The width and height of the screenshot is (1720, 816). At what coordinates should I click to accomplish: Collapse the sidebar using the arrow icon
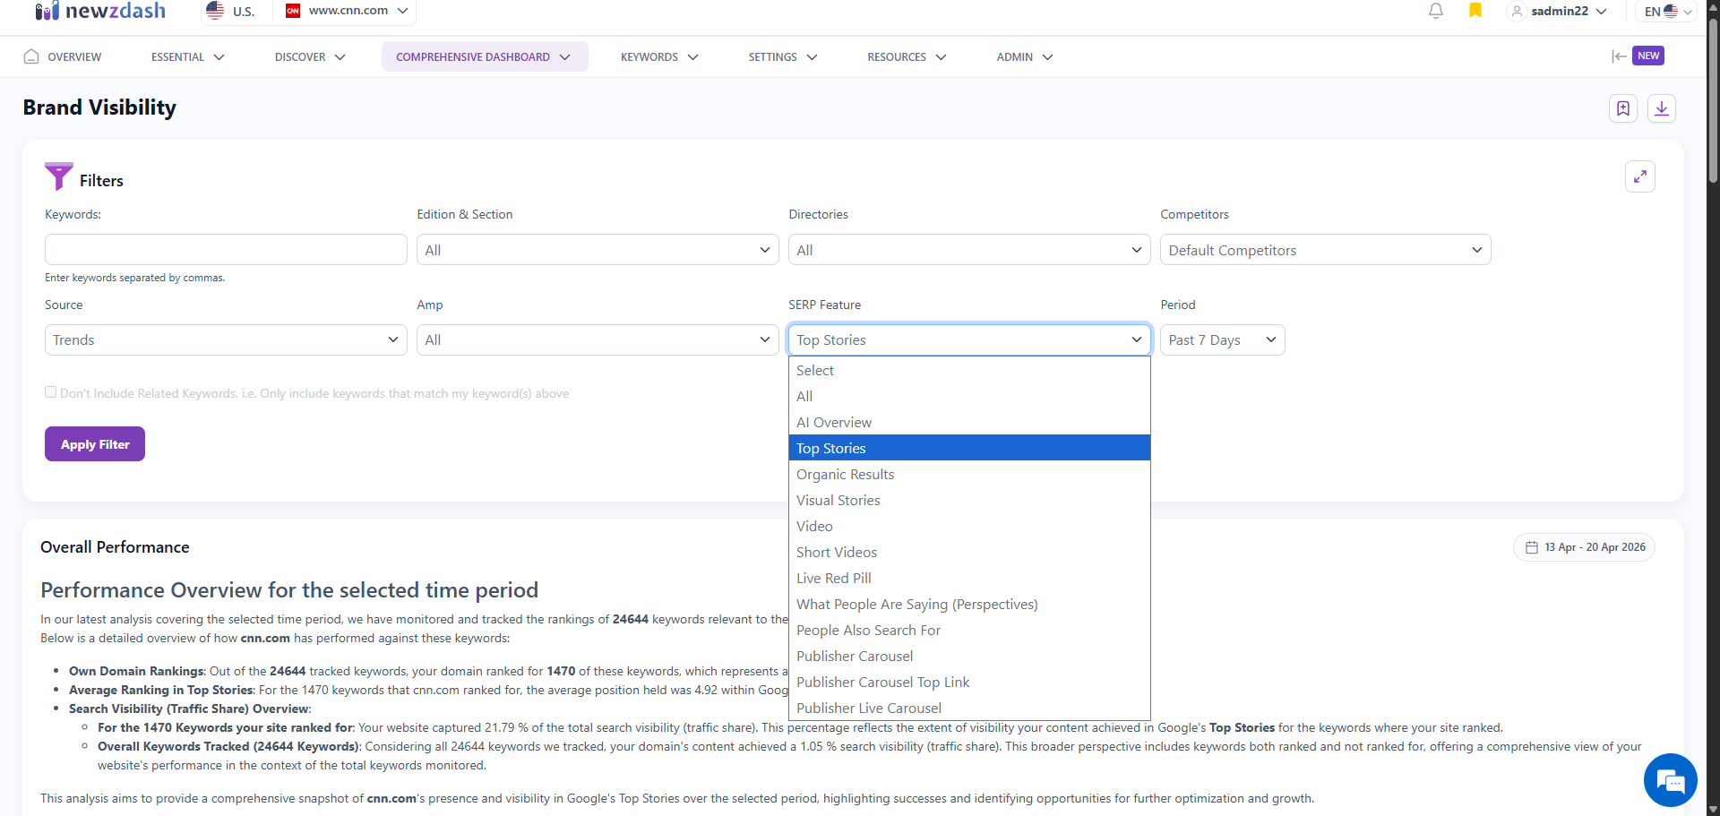click(1618, 56)
